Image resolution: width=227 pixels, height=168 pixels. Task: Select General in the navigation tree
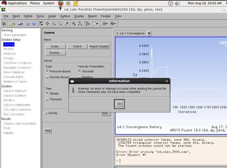click(9, 44)
